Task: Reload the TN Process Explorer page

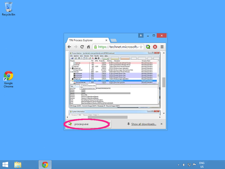Action: click(x=82, y=47)
